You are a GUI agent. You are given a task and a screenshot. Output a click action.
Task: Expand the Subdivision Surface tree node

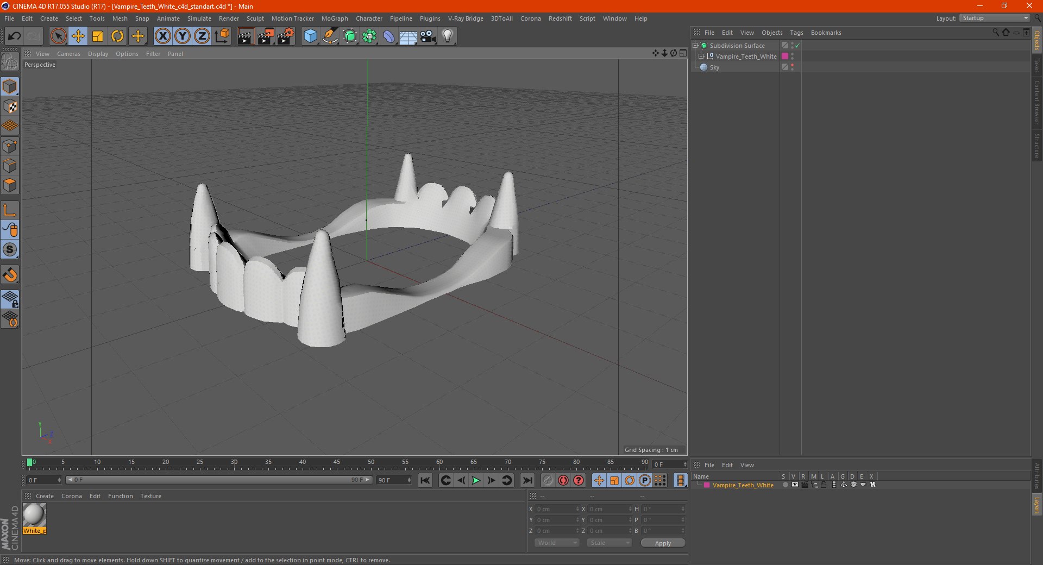695,46
